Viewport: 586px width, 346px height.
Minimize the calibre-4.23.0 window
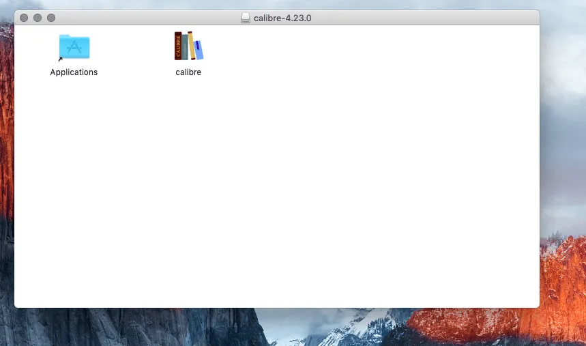coord(38,18)
